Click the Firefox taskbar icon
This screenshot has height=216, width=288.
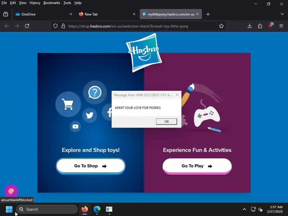coord(84,209)
